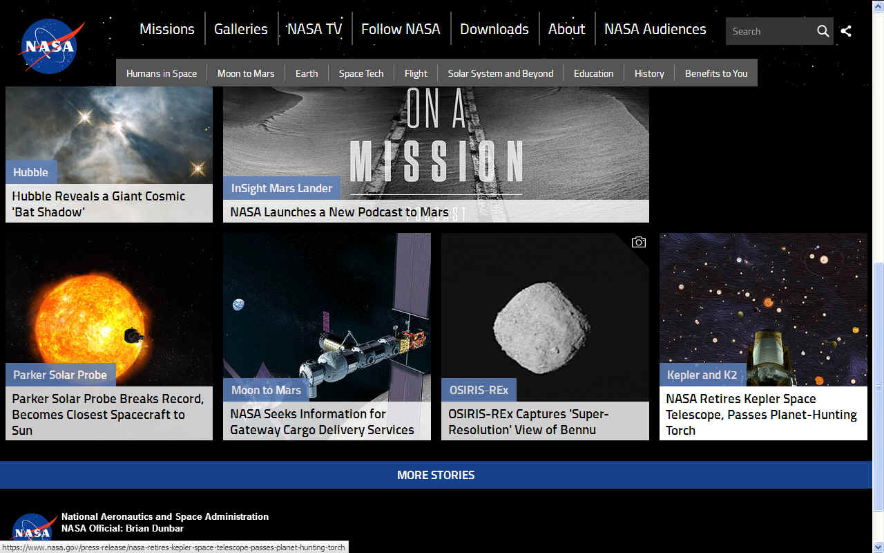Image resolution: width=884 pixels, height=553 pixels.
Task: Select the History topic
Action: click(649, 73)
